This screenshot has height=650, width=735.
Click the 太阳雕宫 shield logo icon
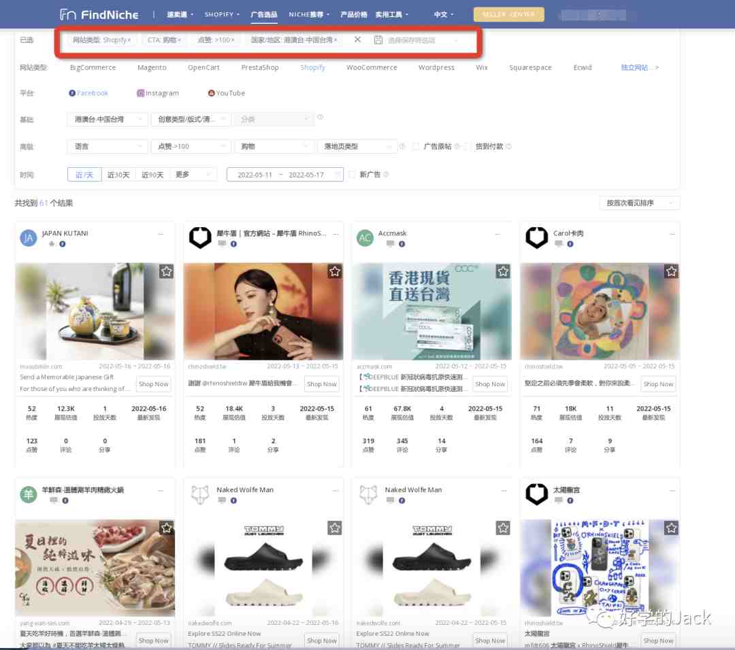pyautogui.click(x=537, y=494)
